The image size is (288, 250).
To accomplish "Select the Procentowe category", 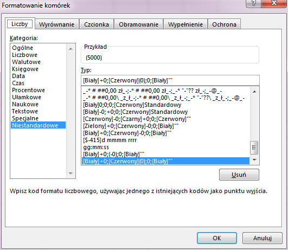I will 28,90.
